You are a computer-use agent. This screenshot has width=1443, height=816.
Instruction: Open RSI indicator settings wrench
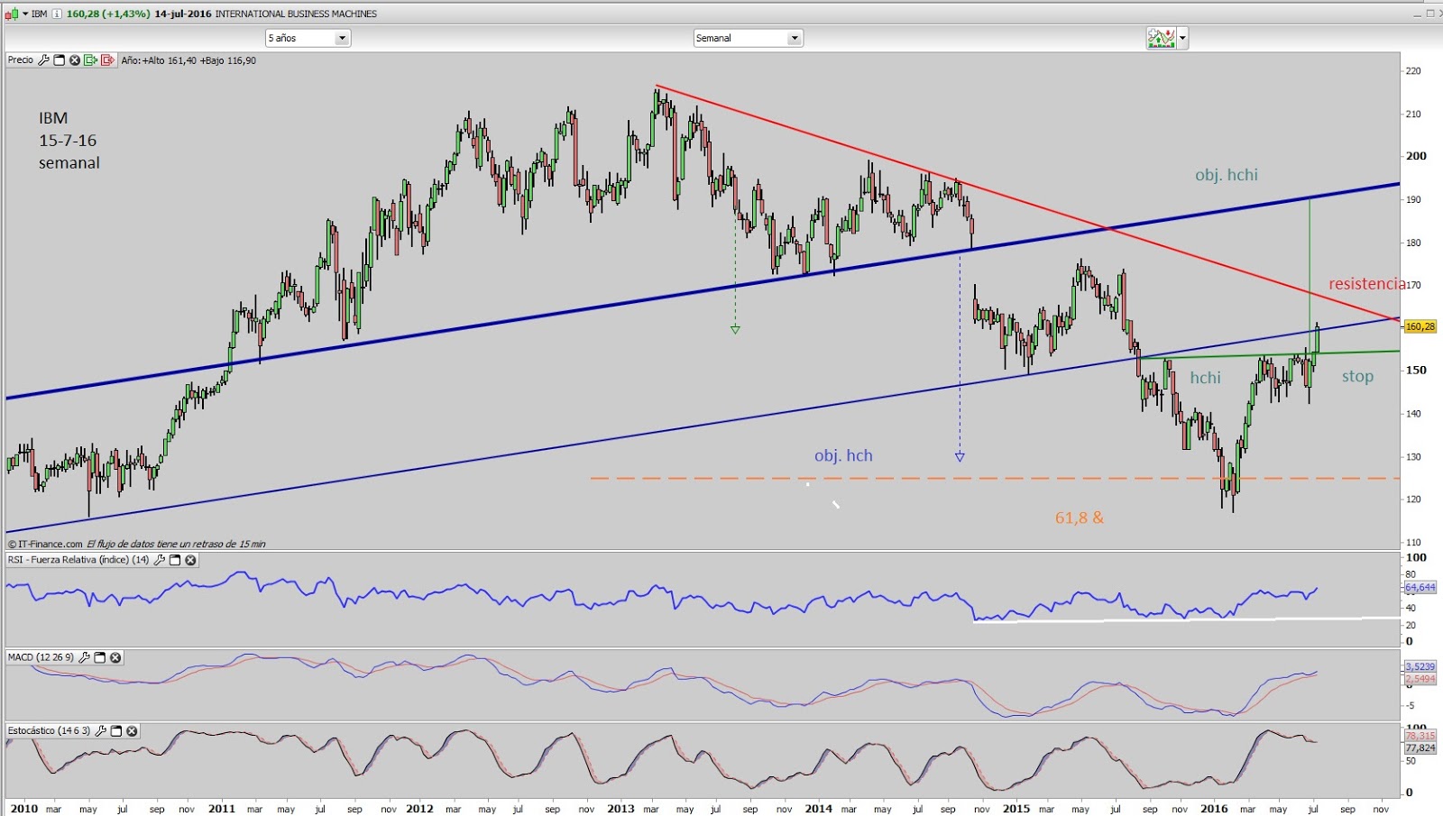coord(160,560)
